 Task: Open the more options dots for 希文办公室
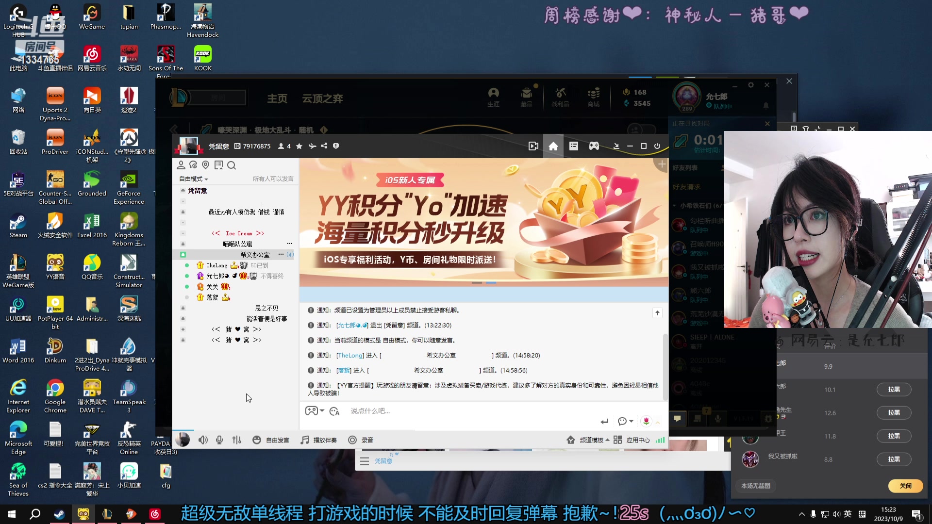(281, 254)
